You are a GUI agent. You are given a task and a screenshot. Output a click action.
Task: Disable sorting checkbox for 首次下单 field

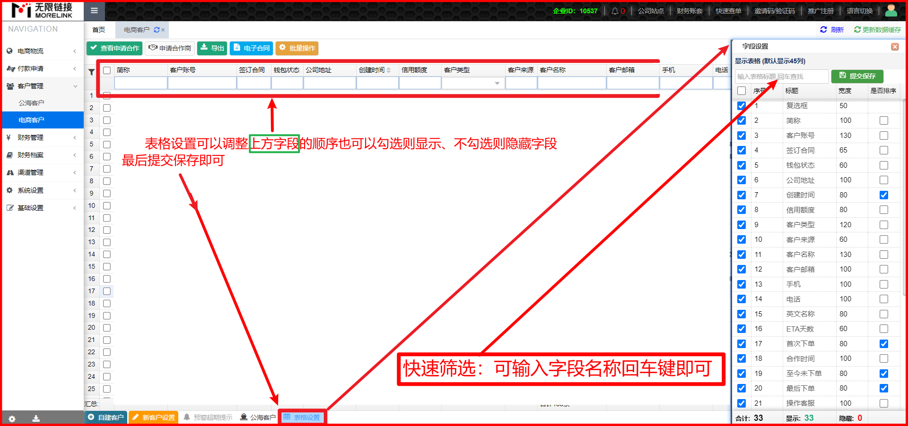[x=884, y=344]
